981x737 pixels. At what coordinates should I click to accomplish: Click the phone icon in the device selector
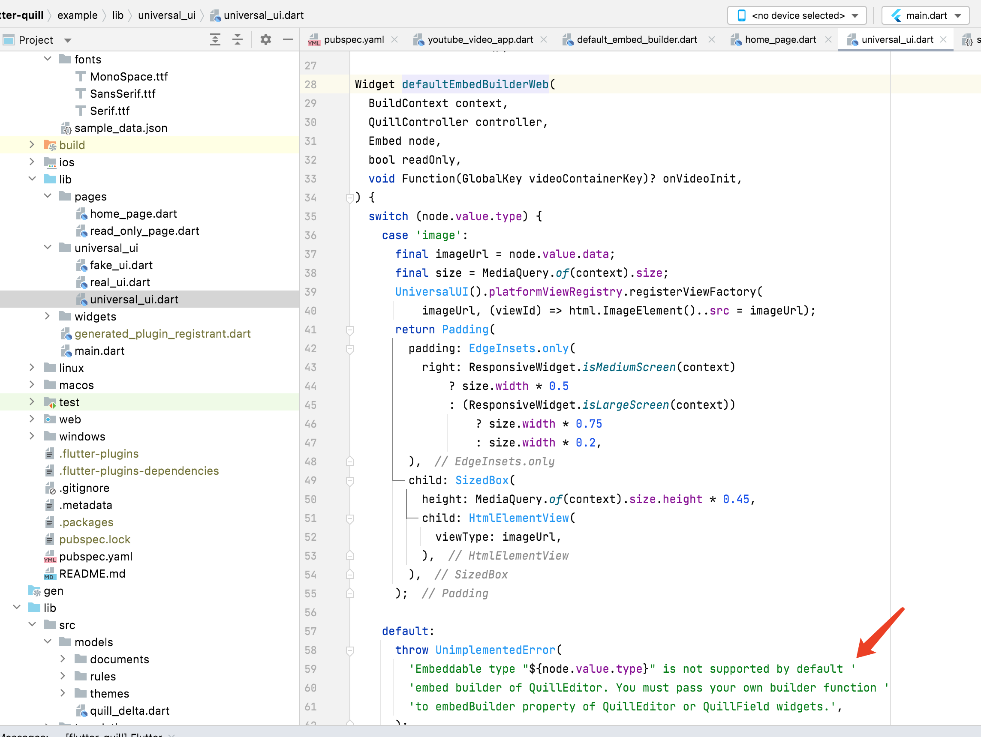pyautogui.click(x=741, y=15)
